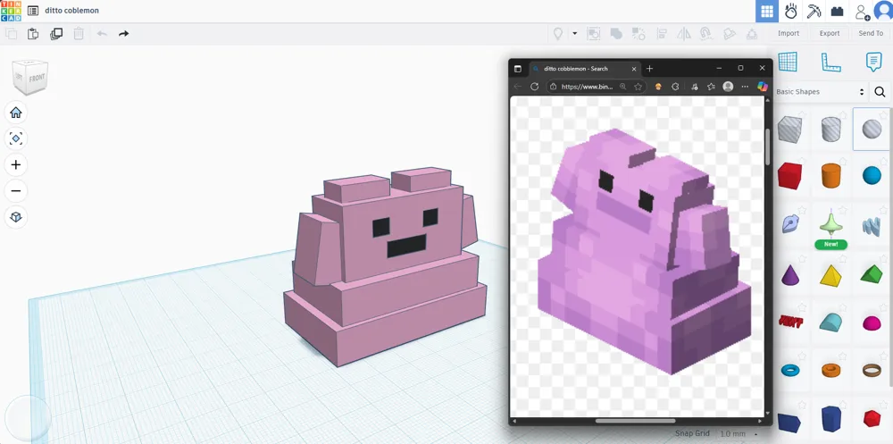This screenshot has width=893, height=444.
Task: Click the browser tab actions icon
Action: click(518, 69)
